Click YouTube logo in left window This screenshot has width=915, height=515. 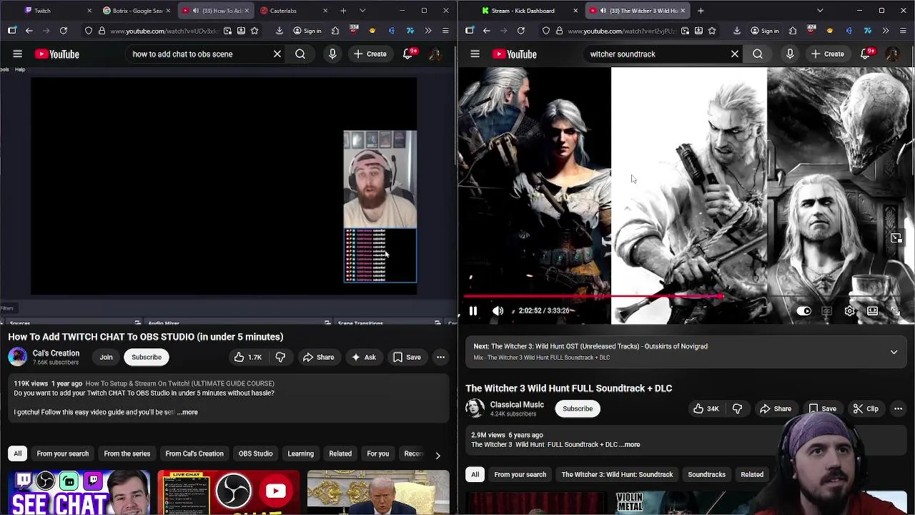tap(56, 54)
